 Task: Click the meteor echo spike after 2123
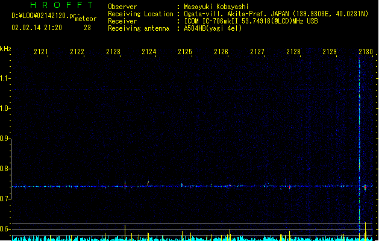(x=125, y=185)
